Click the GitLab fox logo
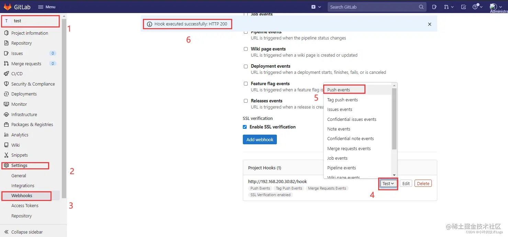This screenshot has height=237, width=508. click(8, 7)
